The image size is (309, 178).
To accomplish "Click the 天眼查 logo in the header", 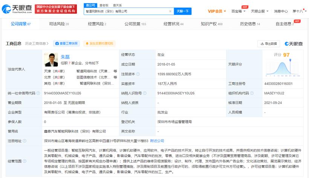I will (x=17, y=9).
